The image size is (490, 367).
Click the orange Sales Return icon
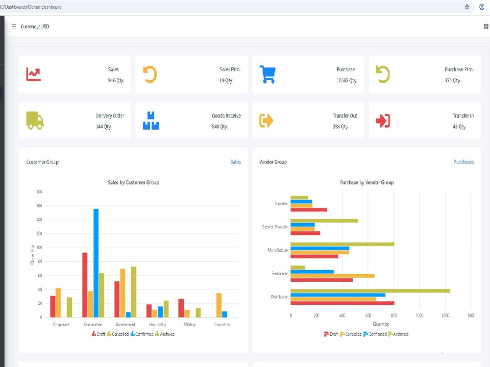tap(150, 74)
